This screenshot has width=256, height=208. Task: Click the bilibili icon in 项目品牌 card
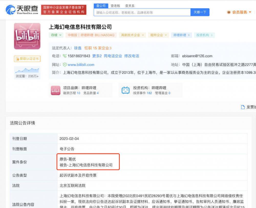tap(56, 90)
